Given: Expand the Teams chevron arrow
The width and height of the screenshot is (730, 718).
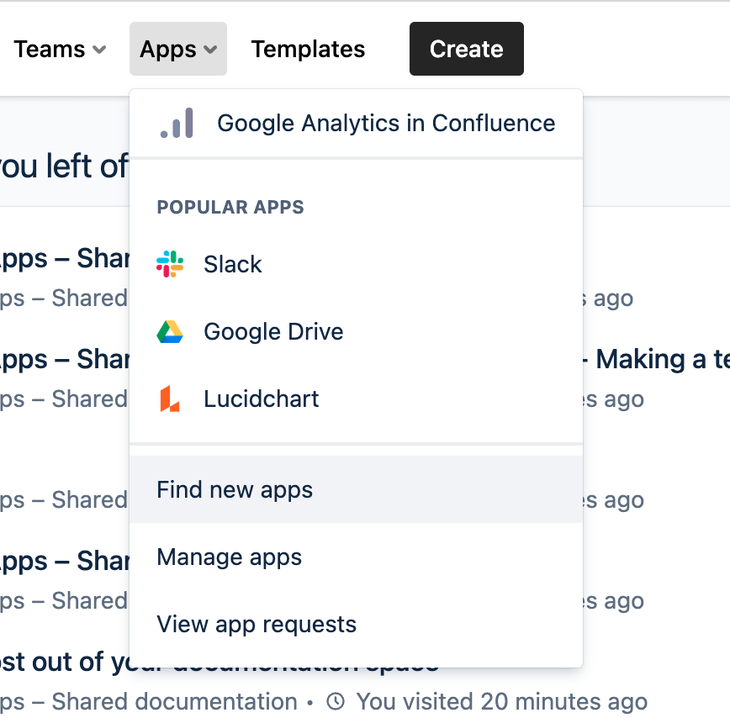Looking at the screenshot, I should [x=99, y=50].
